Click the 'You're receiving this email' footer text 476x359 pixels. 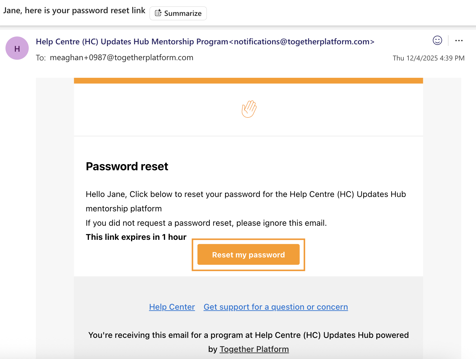coord(248,335)
